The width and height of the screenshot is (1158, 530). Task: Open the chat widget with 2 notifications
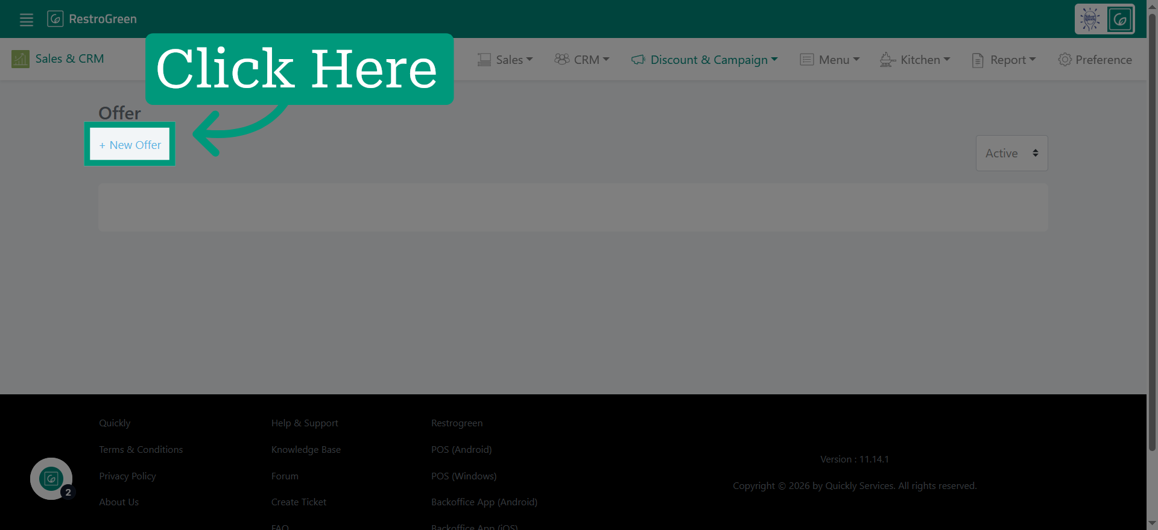pos(51,479)
